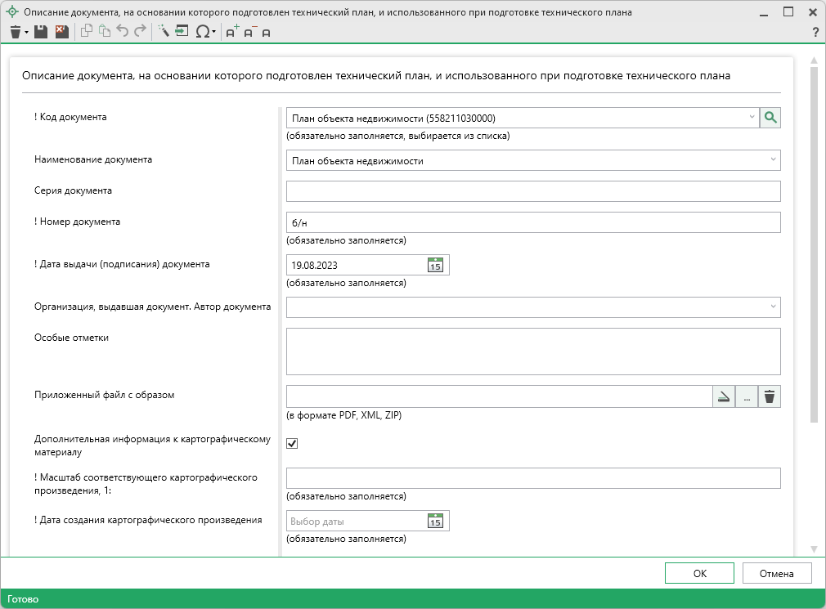
Task: Open the Omega special symbols tool
Action: click(x=203, y=32)
